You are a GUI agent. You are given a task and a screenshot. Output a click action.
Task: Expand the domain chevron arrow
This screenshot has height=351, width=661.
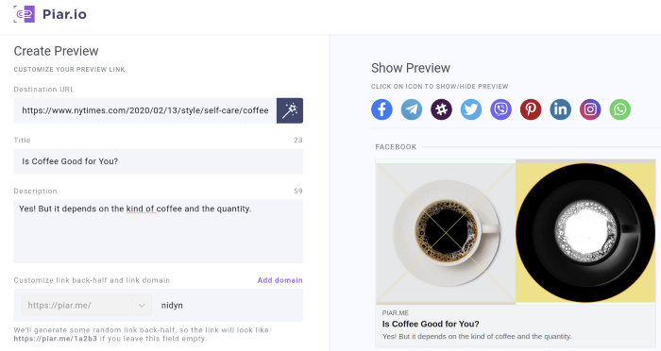coord(142,305)
